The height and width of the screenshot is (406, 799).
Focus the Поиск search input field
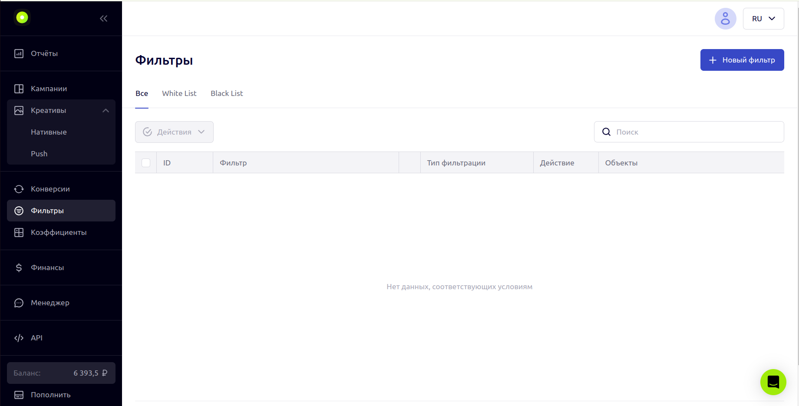pyautogui.click(x=689, y=132)
